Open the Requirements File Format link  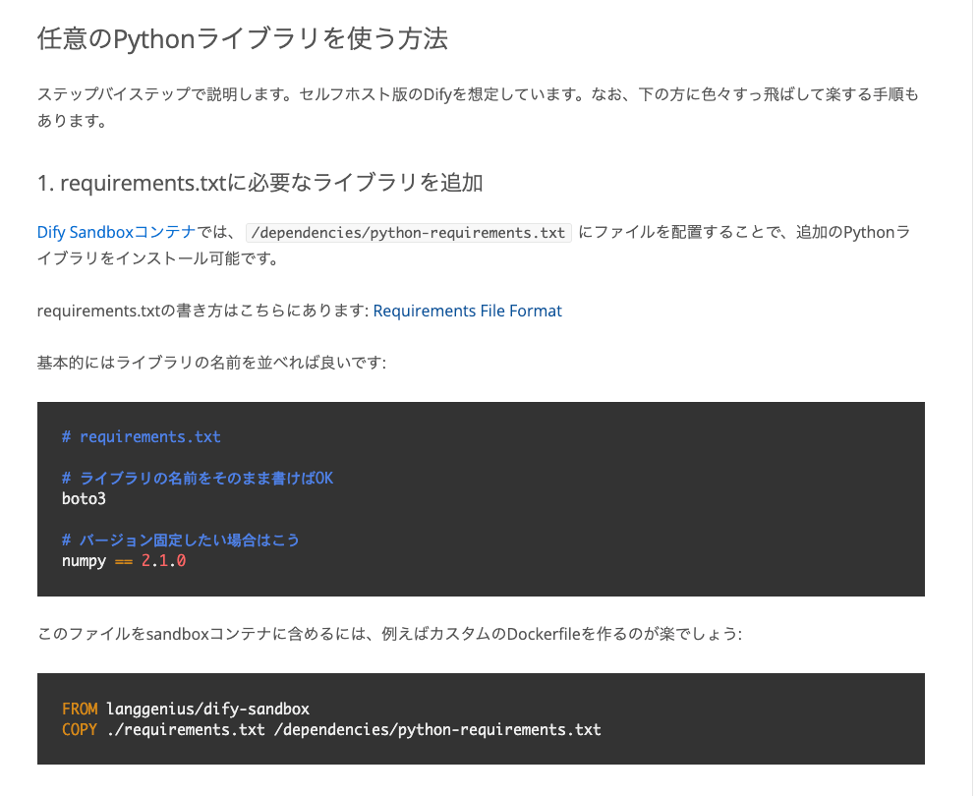(467, 311)
